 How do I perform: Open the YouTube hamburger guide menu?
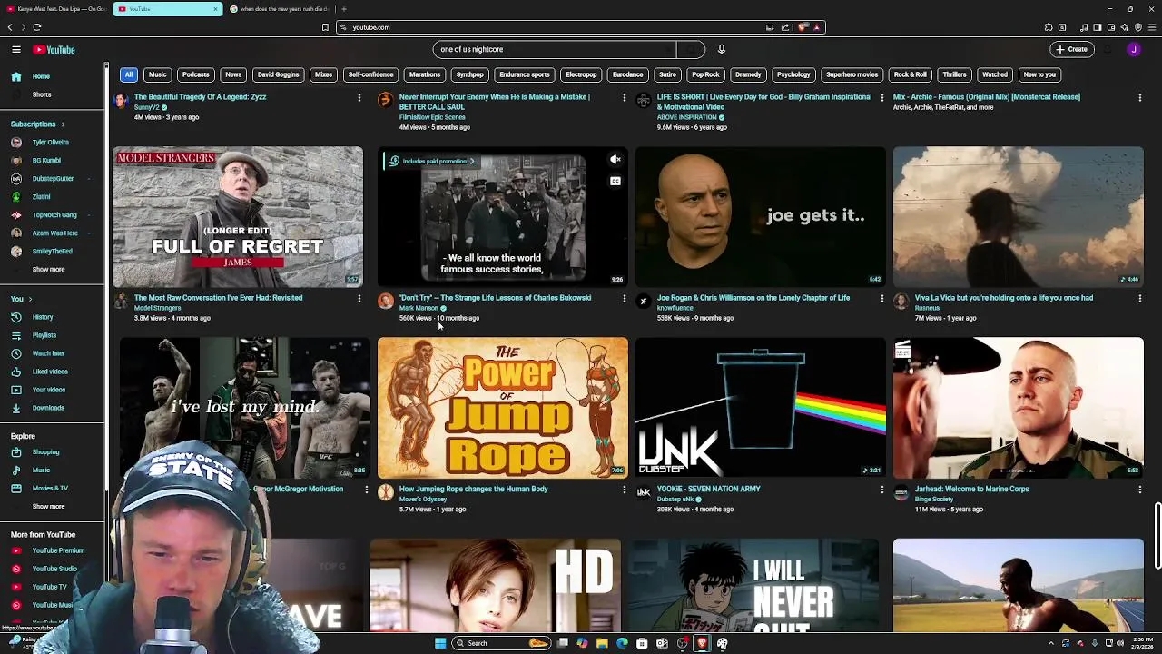tap(16, 50)
